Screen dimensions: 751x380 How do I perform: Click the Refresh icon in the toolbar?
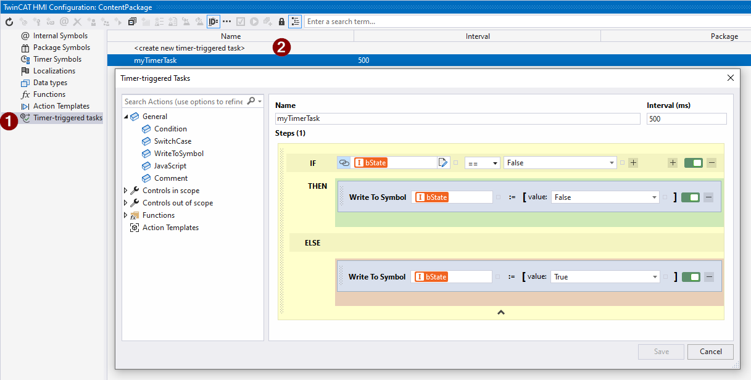9,22
